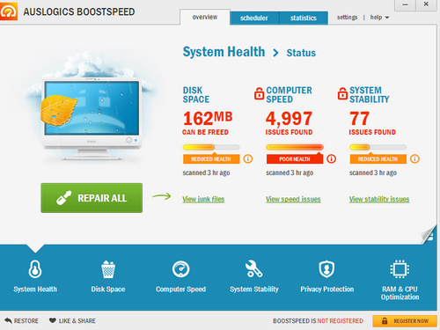This screenshot has width=440, height=330.
Task: Open System Stability wrench icon
Action: click(x=253, y=268)
